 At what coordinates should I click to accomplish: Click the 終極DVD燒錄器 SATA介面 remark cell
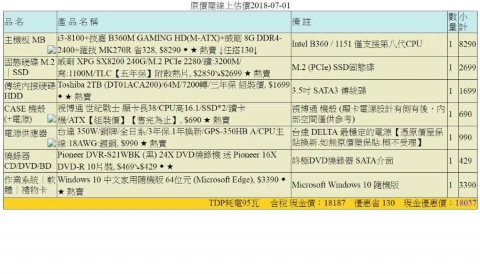(x=369, y=161)
